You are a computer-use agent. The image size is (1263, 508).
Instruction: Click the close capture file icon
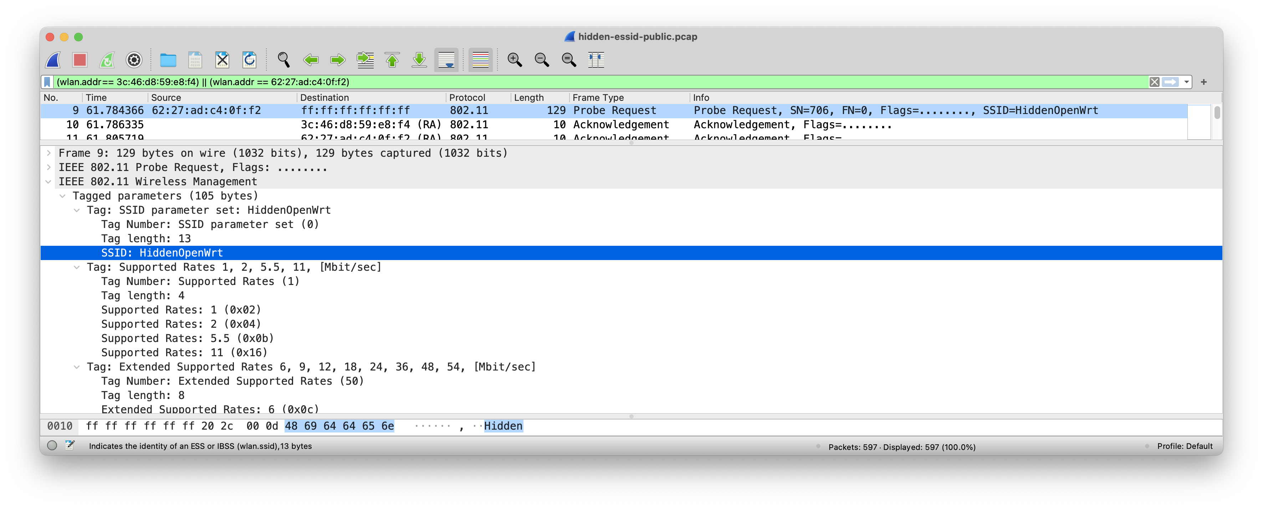[x=222, y=60]
